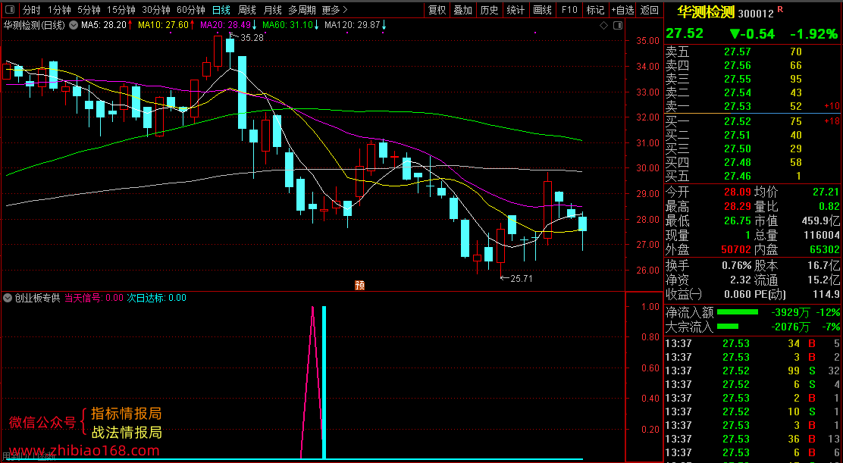Toggle the right panel icon beside the diamond

618,25
